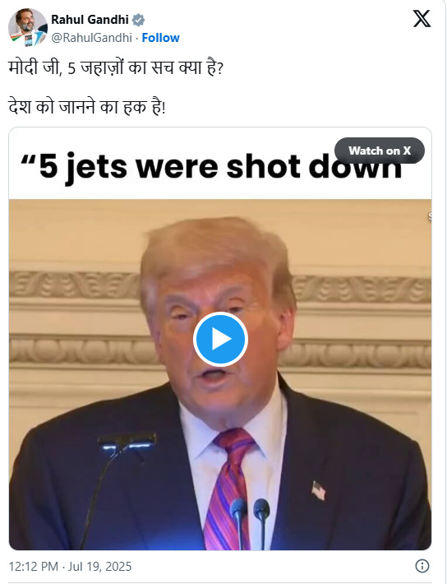Open the tweet info icon
This screenshot has height=584, width=447.
(422, 566)
